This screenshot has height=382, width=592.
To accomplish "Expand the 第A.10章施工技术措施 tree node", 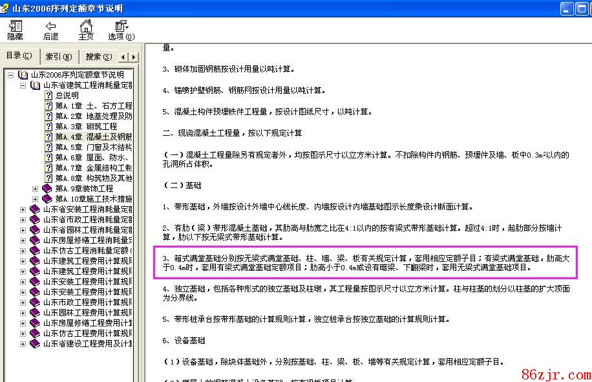I will click(x=36, y=199).
